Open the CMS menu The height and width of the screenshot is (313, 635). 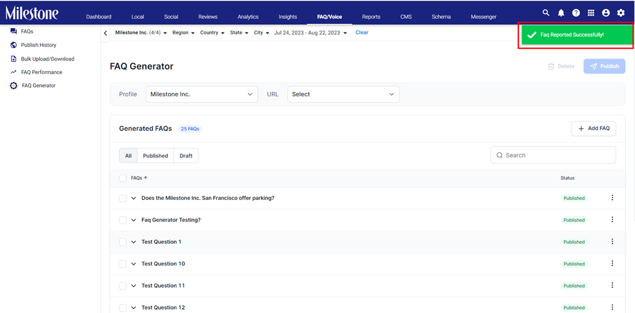(x=406, y=17)
